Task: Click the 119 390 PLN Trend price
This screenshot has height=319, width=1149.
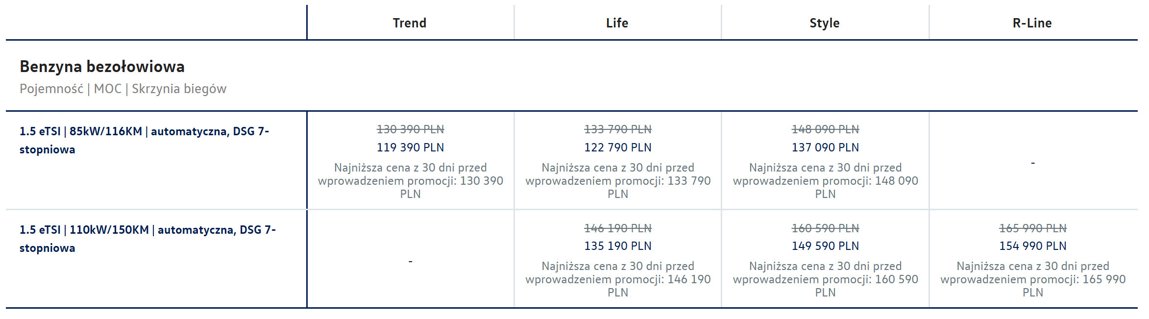Action: point(410,147)
